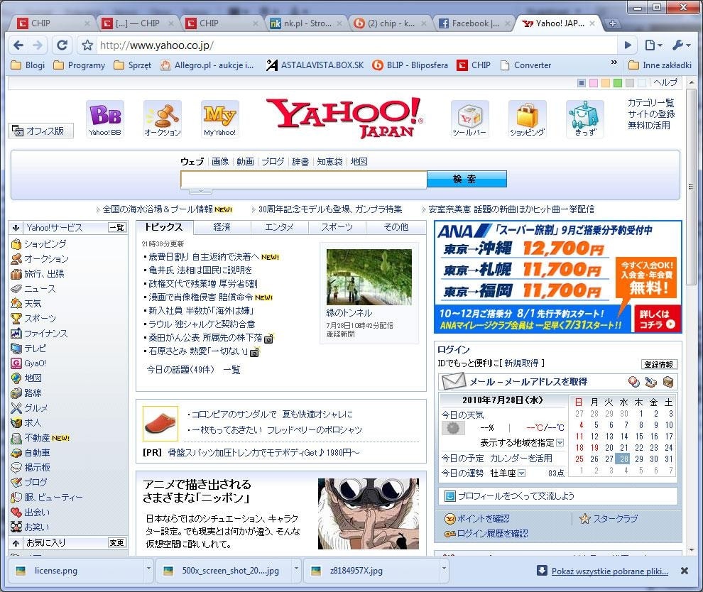Click inside the main search input field
703x592 pixels.
pyautogui.click(x=298, y=179)
